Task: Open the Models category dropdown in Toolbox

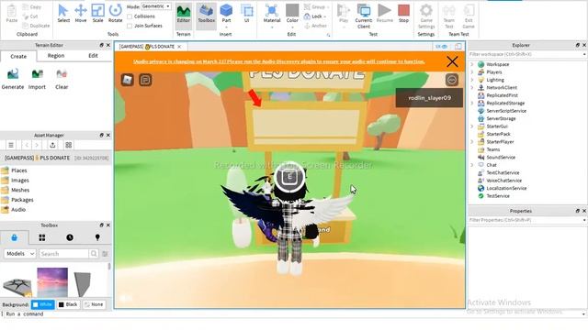Action: point(20,254)
